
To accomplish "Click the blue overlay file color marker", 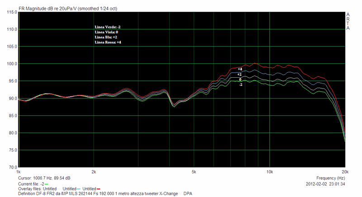I will [x=78, y=189].
